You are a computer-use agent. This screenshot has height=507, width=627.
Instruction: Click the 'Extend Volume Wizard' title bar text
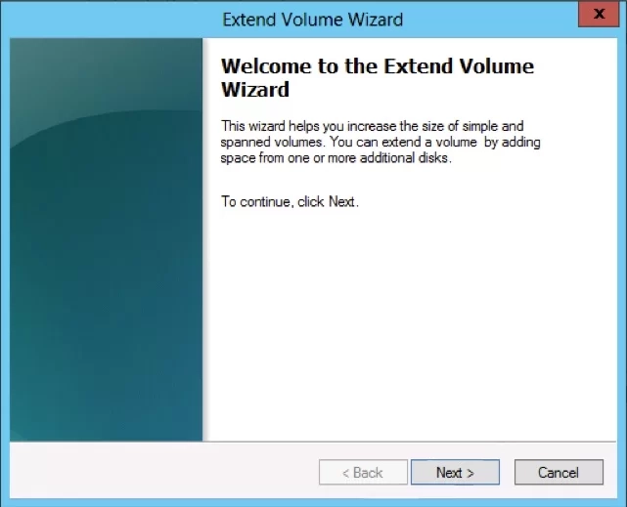tap(312, 19)
